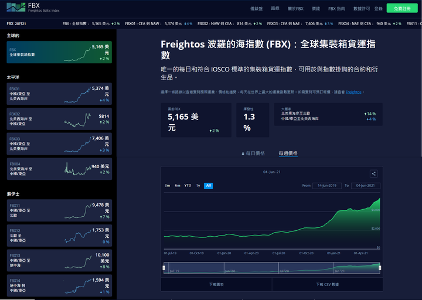Set chart range to 1y
The image size is (422, 300).
pos(198,186)
